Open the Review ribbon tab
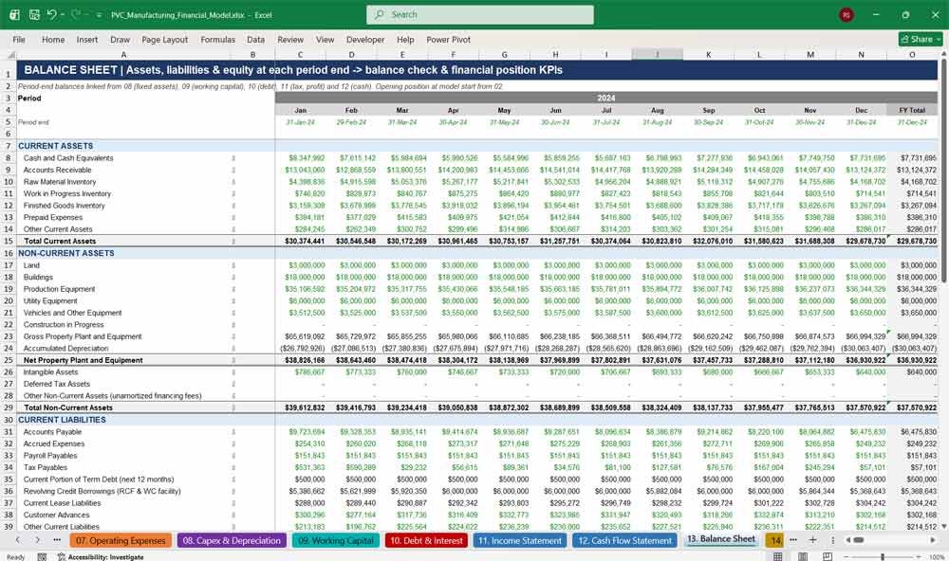The image size is (949, 561). pyautogui.click(x=290, y=39)
